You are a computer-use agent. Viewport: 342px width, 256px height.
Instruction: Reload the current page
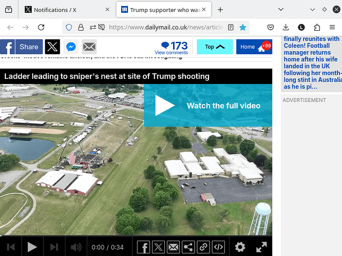pos(41,27)
